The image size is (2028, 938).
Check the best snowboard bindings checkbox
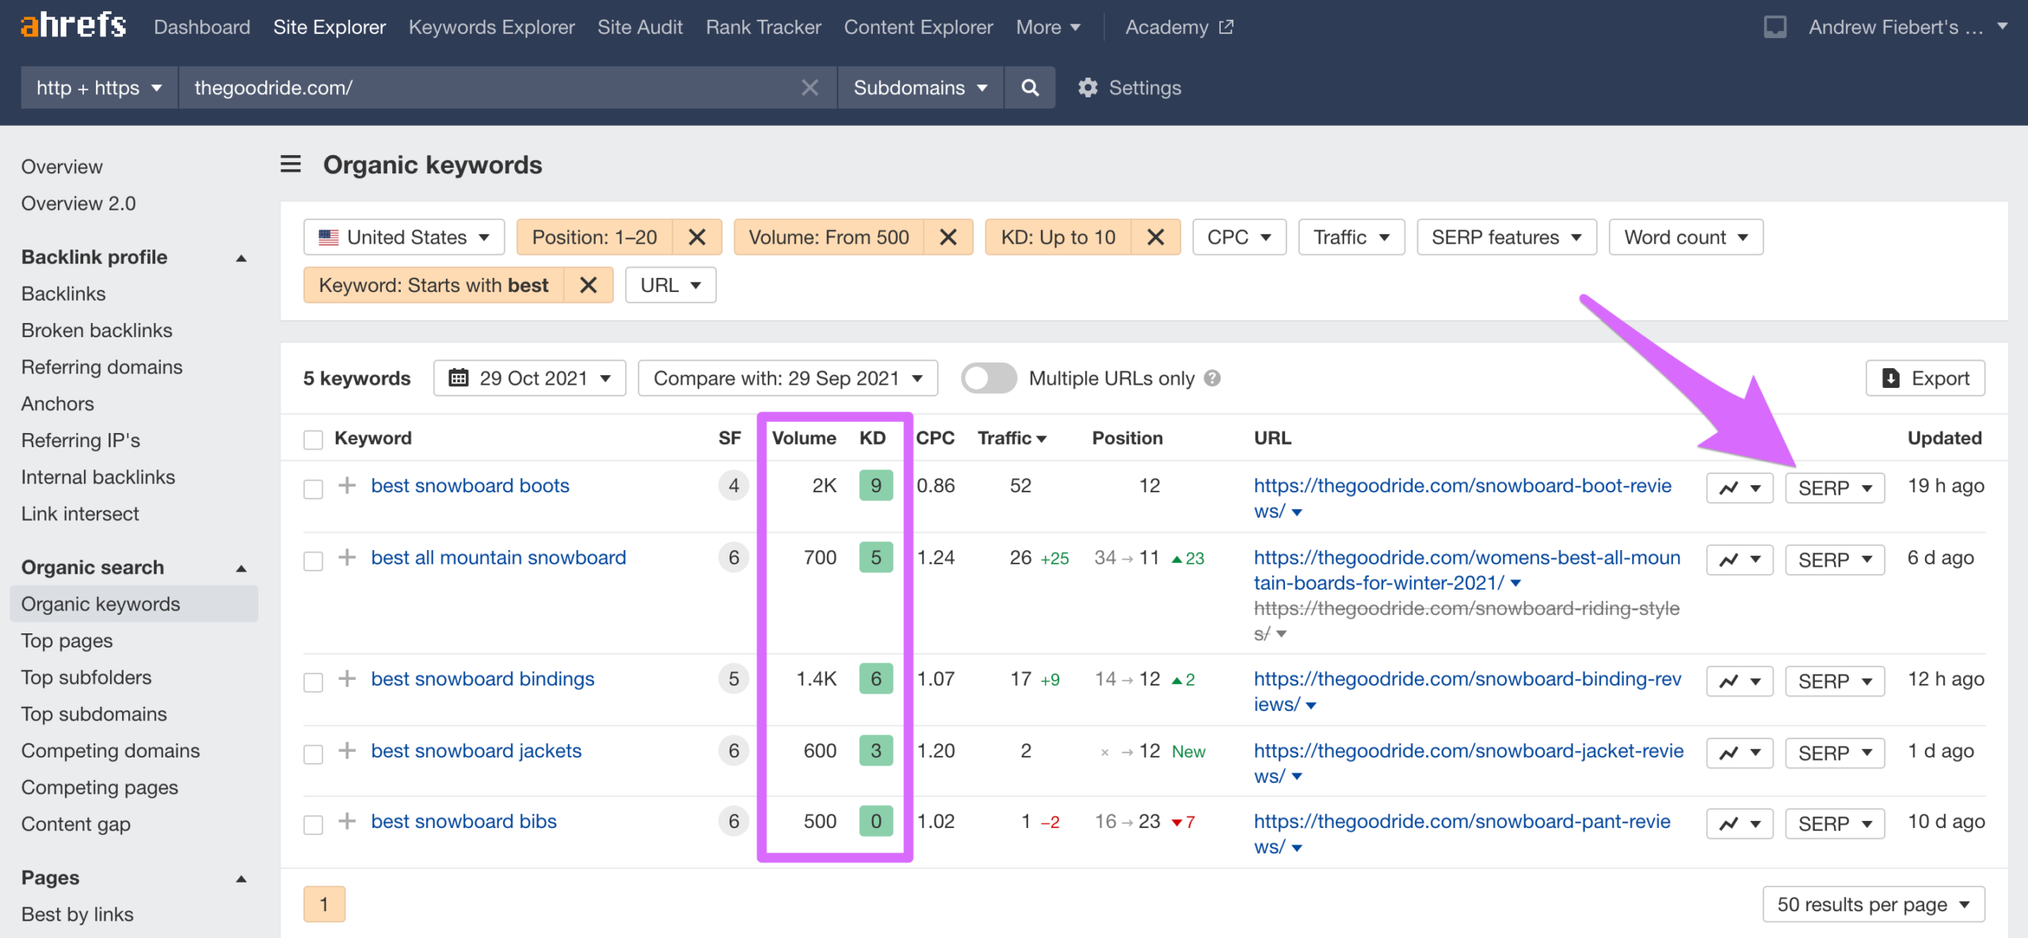(x=313, y=682)
